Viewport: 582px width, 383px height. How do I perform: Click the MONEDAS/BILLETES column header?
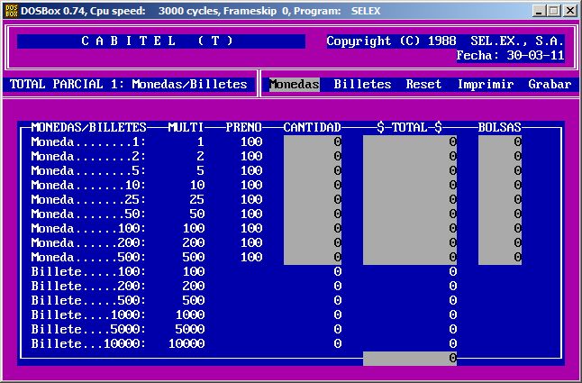pyautogui.click(x=88, y=128)
